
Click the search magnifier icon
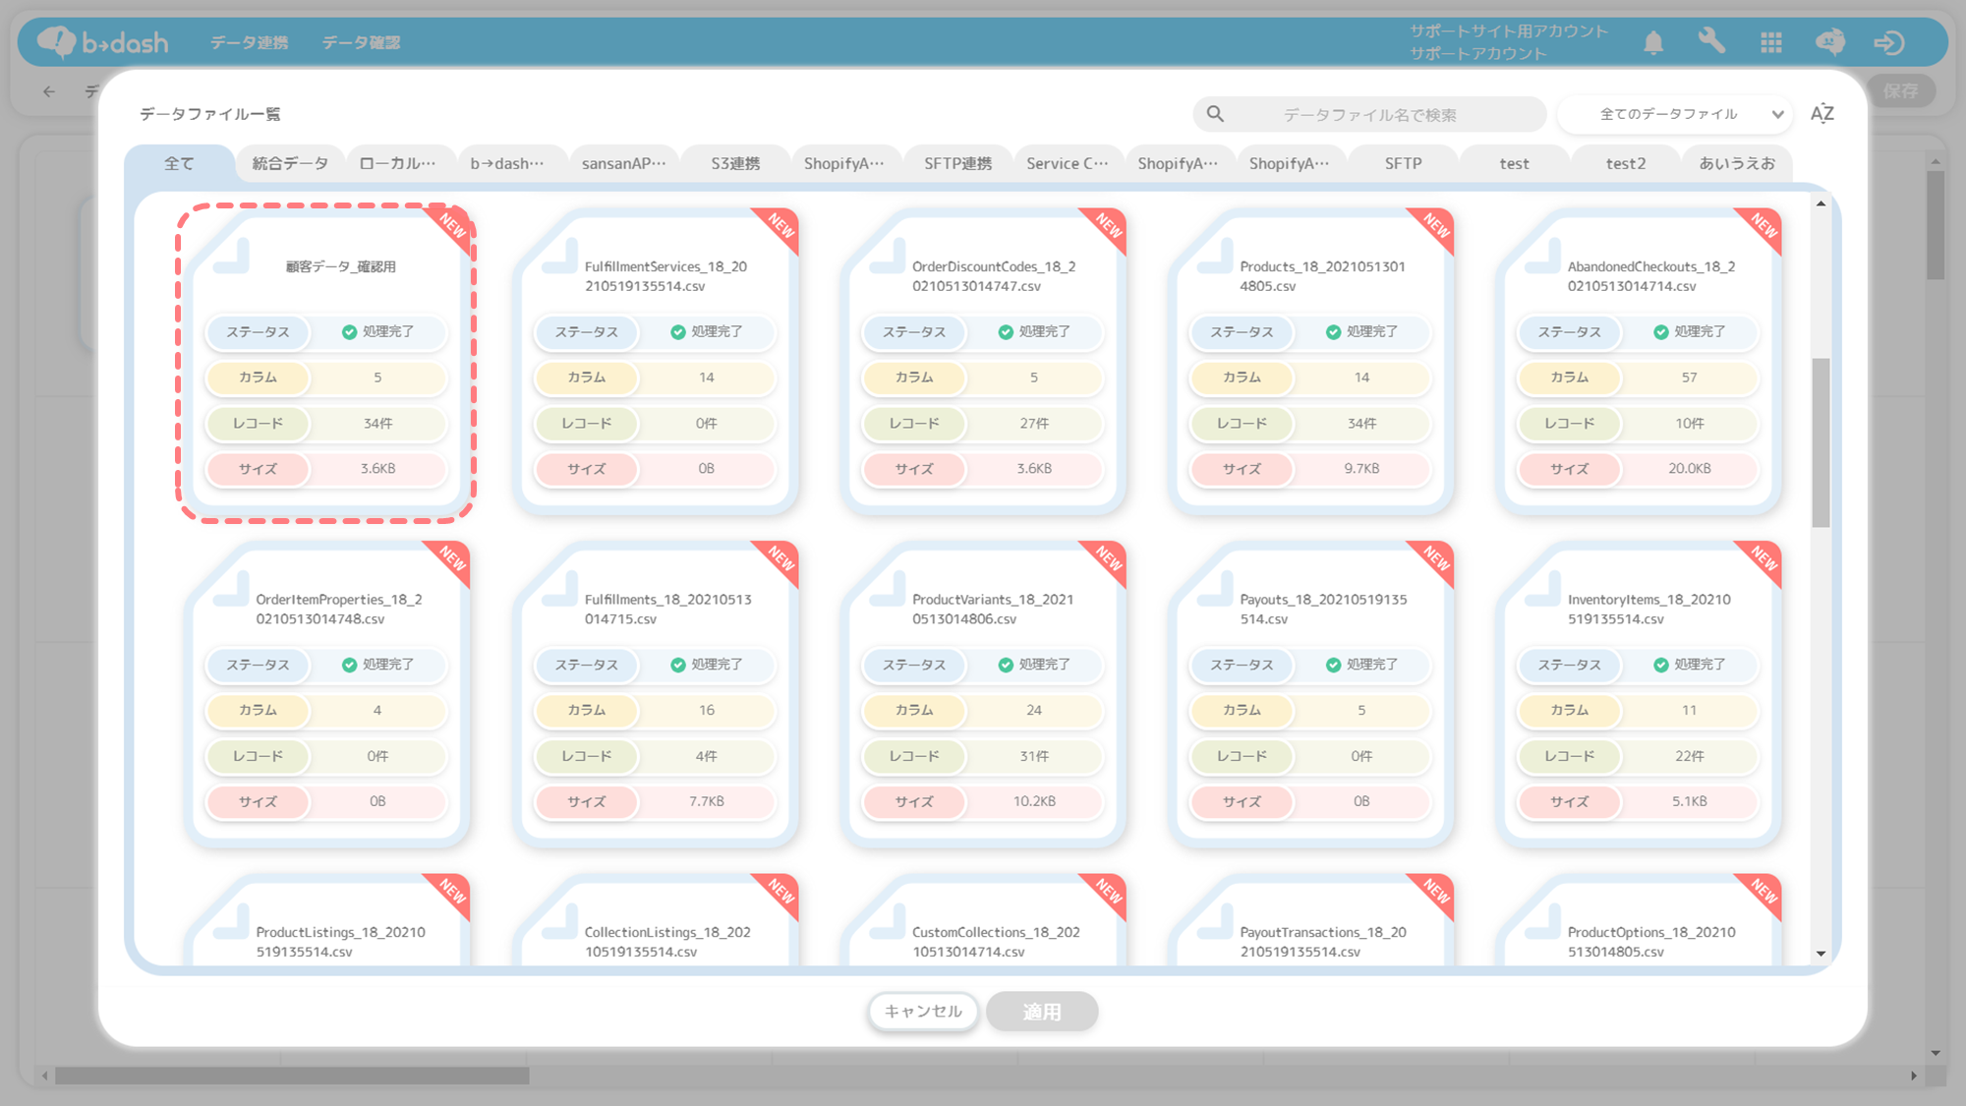point(1215,114)
